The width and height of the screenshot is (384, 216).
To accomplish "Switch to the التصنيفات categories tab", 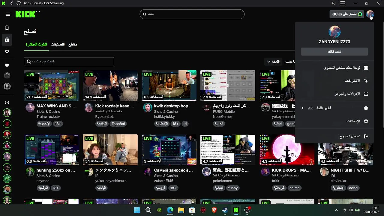I will pos(58,44).
